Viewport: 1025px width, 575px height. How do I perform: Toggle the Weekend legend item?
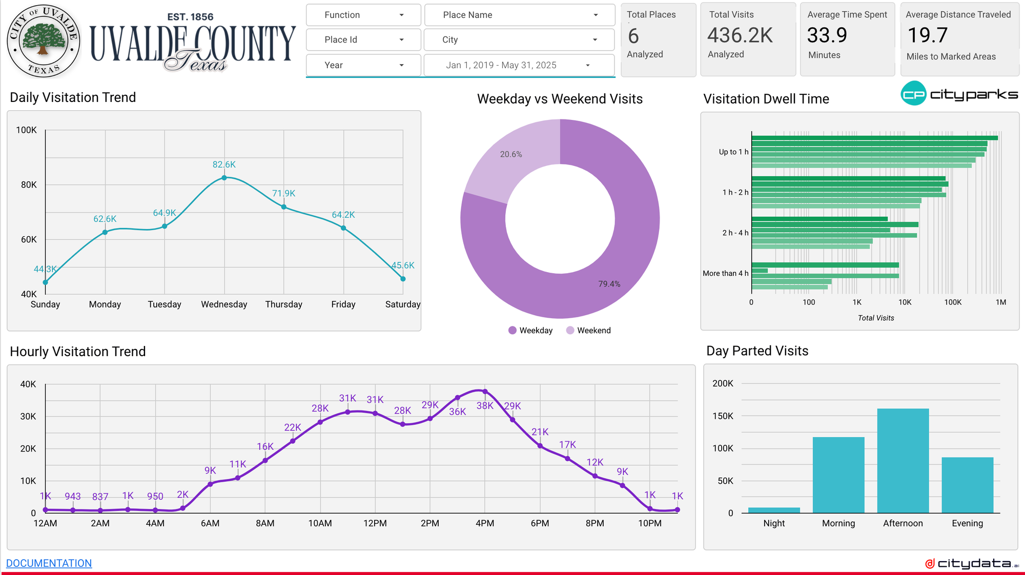point(588,331)
